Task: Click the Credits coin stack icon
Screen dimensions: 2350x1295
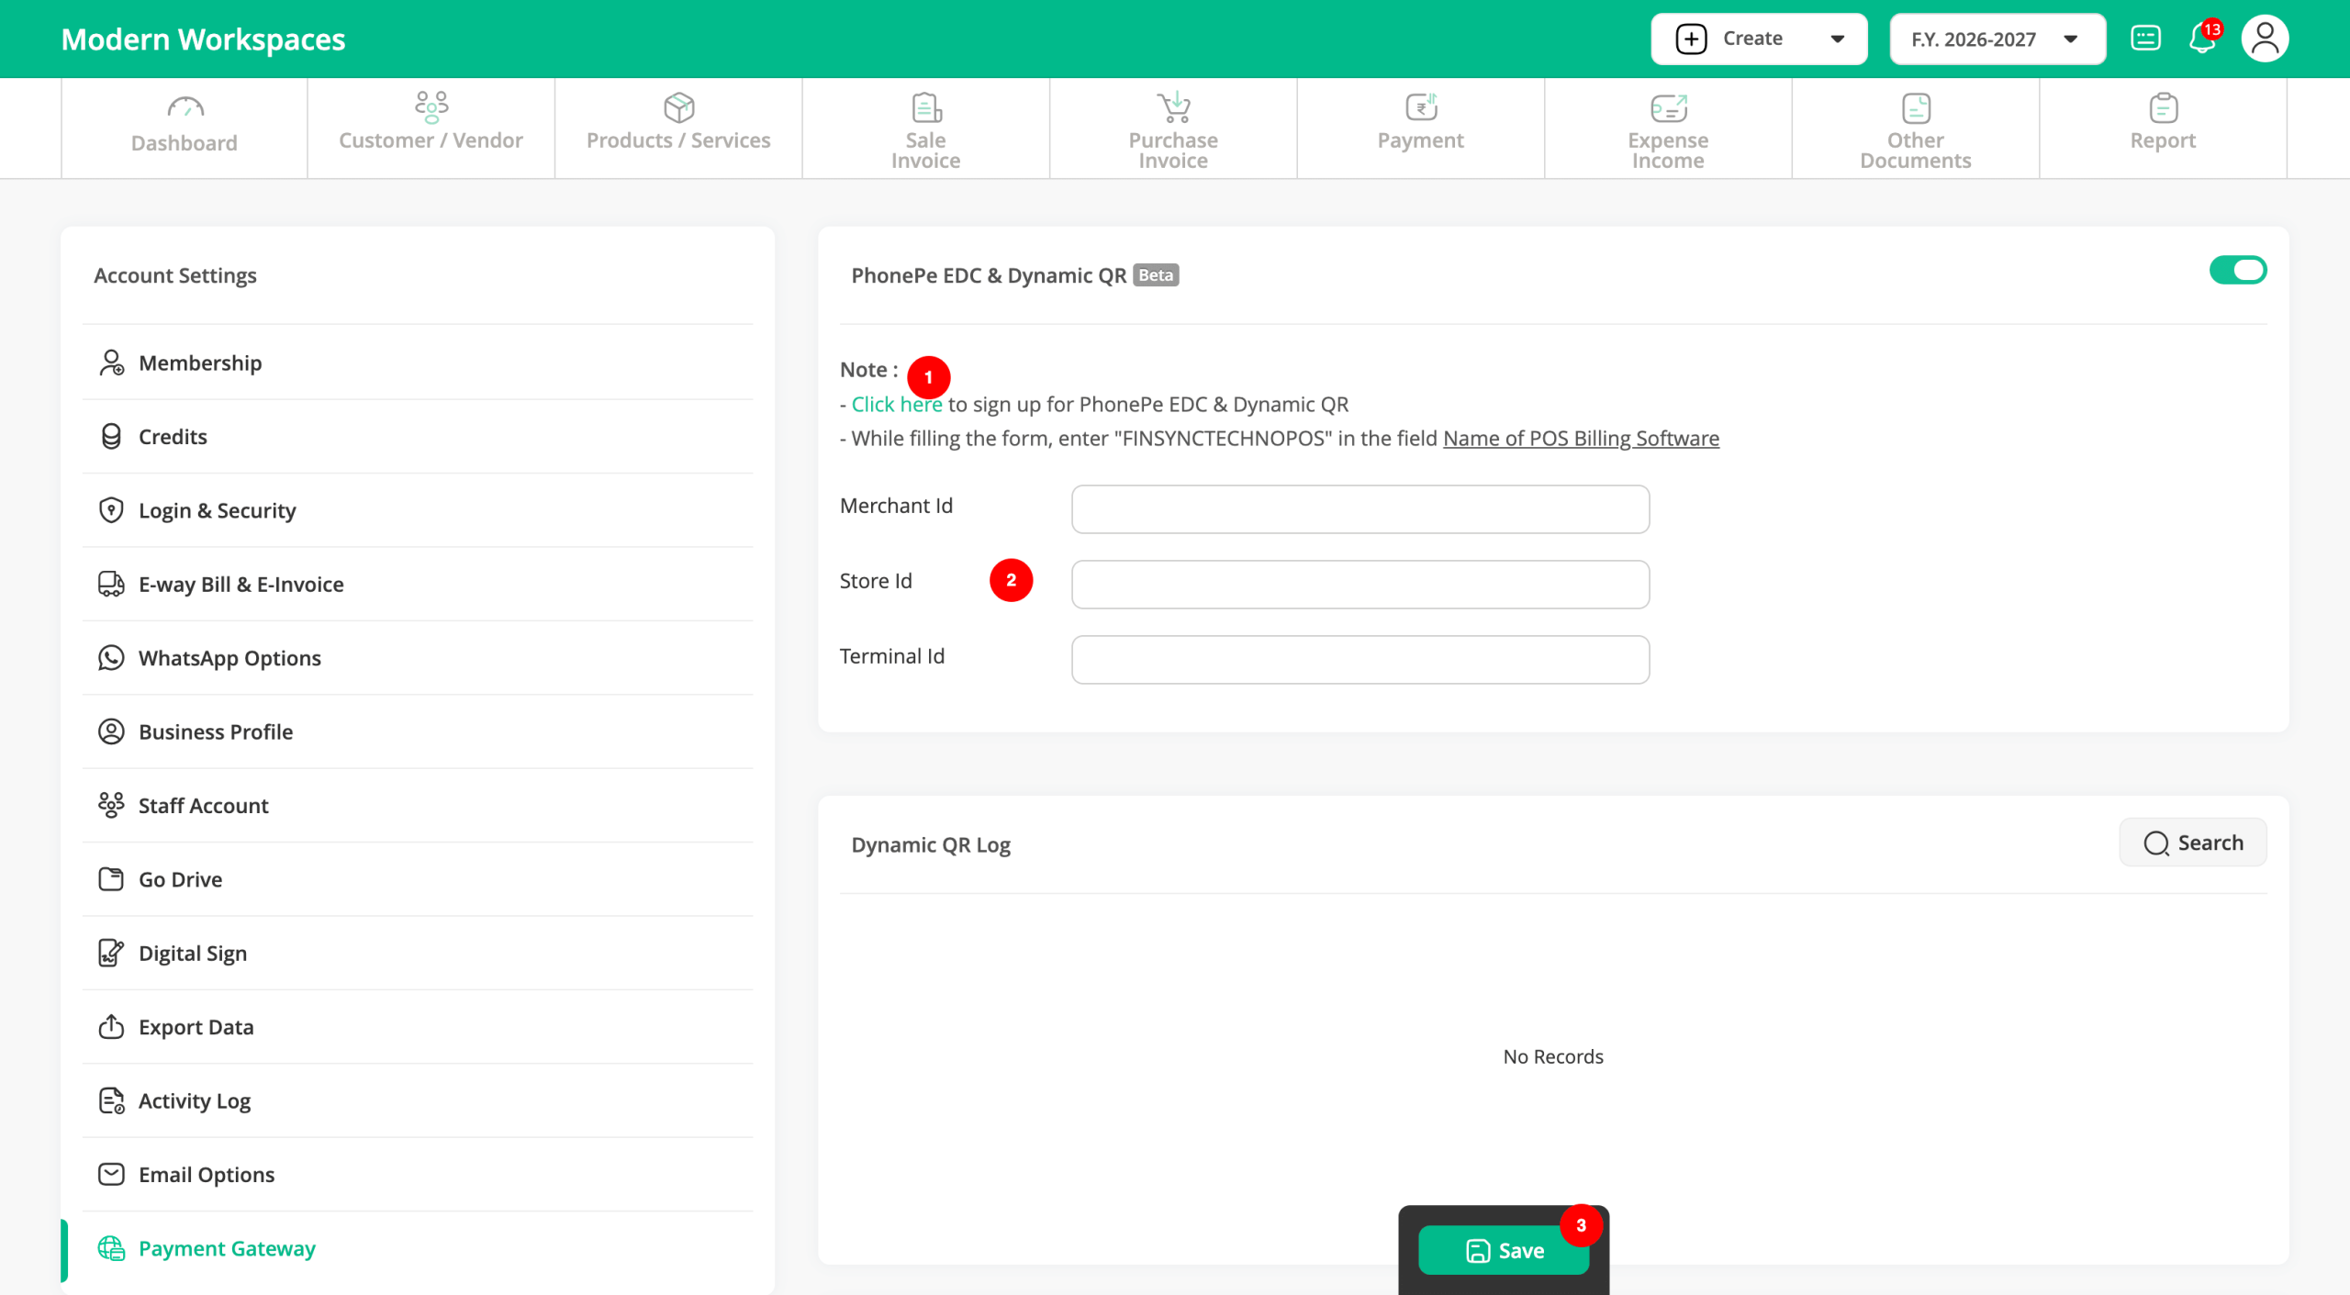Action: [x=111, y=436]
